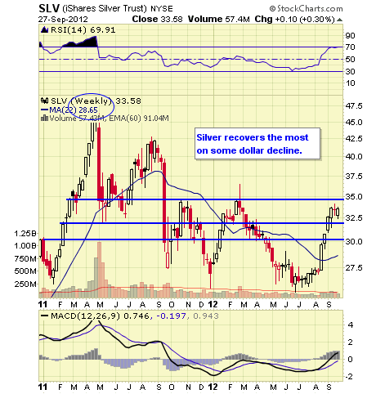Image resolution: width=376 pixels, height=394 pixels.
Task: Click the O month label under the price panel
Action: (x=172, y=304)
